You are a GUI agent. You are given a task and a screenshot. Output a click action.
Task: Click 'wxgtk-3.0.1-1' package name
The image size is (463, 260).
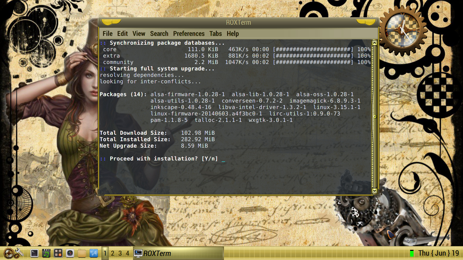point(271,120)
